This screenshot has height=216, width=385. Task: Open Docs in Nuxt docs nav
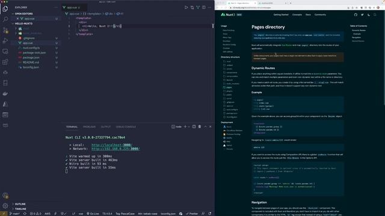(308, 14)
